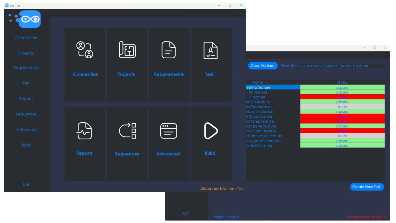Click the failed status of 1.feature

tap(342, 97)
